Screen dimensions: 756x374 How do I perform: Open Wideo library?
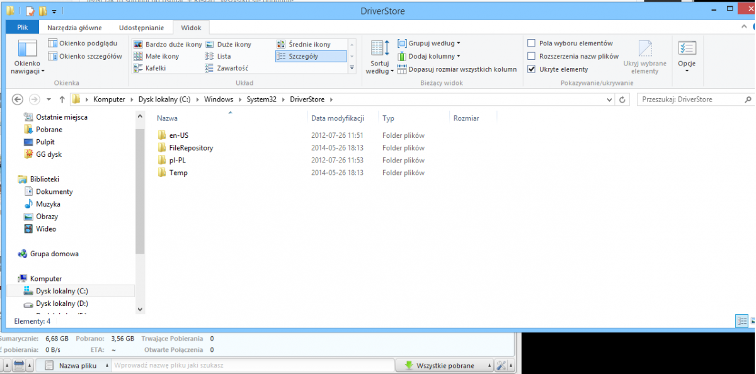click(x=45, y=229)
